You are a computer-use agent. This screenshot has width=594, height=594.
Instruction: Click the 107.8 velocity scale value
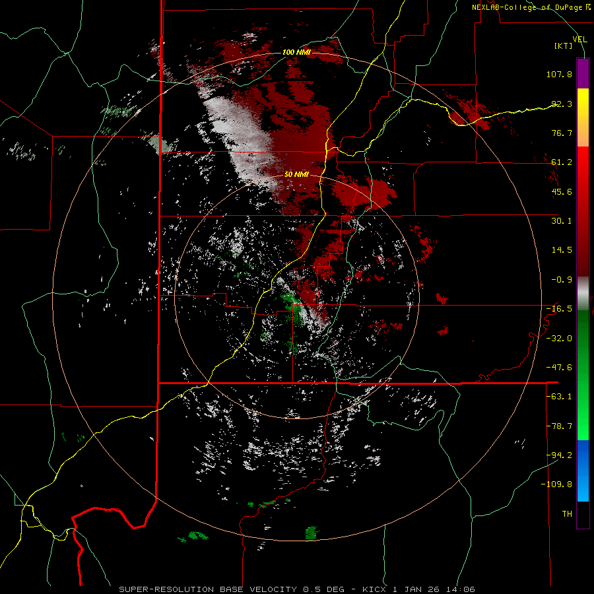559,74
